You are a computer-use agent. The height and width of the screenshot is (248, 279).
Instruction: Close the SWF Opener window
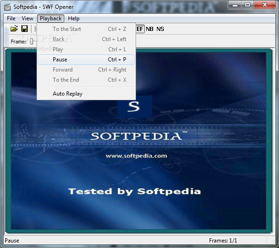coord(265,5)
